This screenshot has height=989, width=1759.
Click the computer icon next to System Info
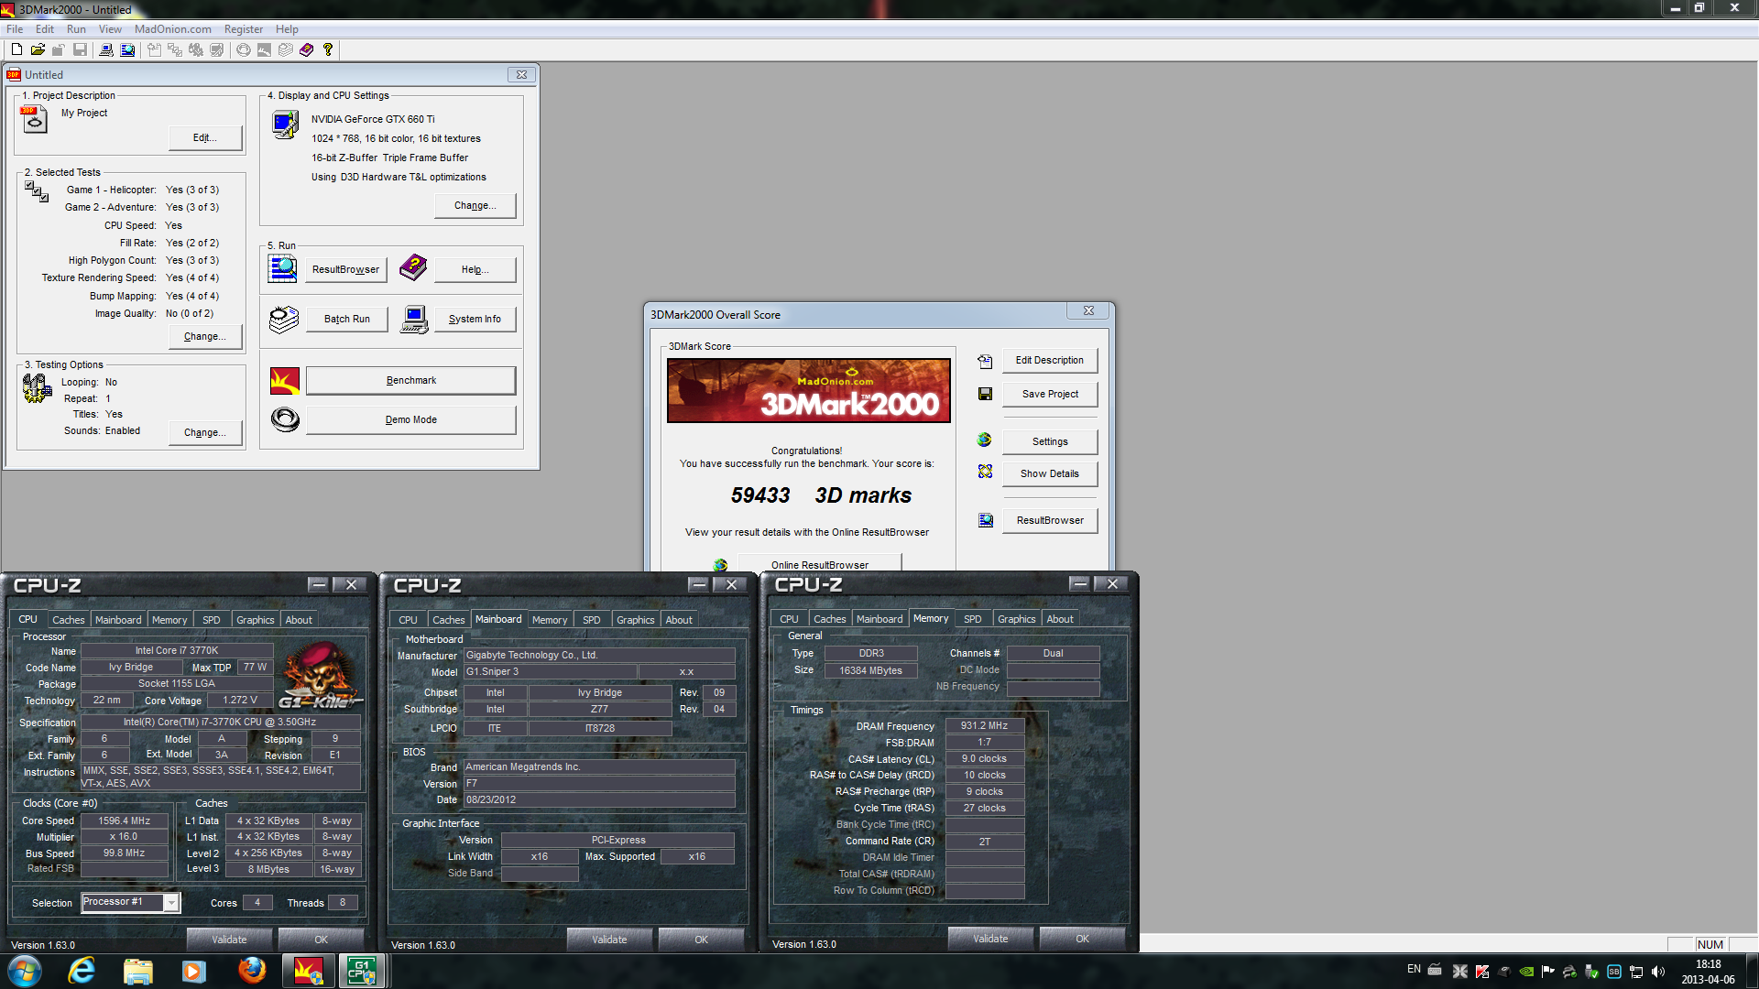(x=414, y=320)
